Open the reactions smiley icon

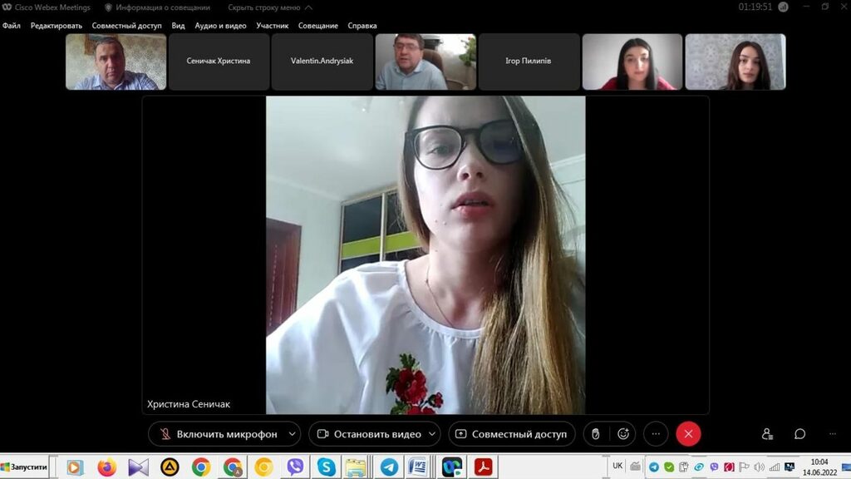tap(623, 434)
